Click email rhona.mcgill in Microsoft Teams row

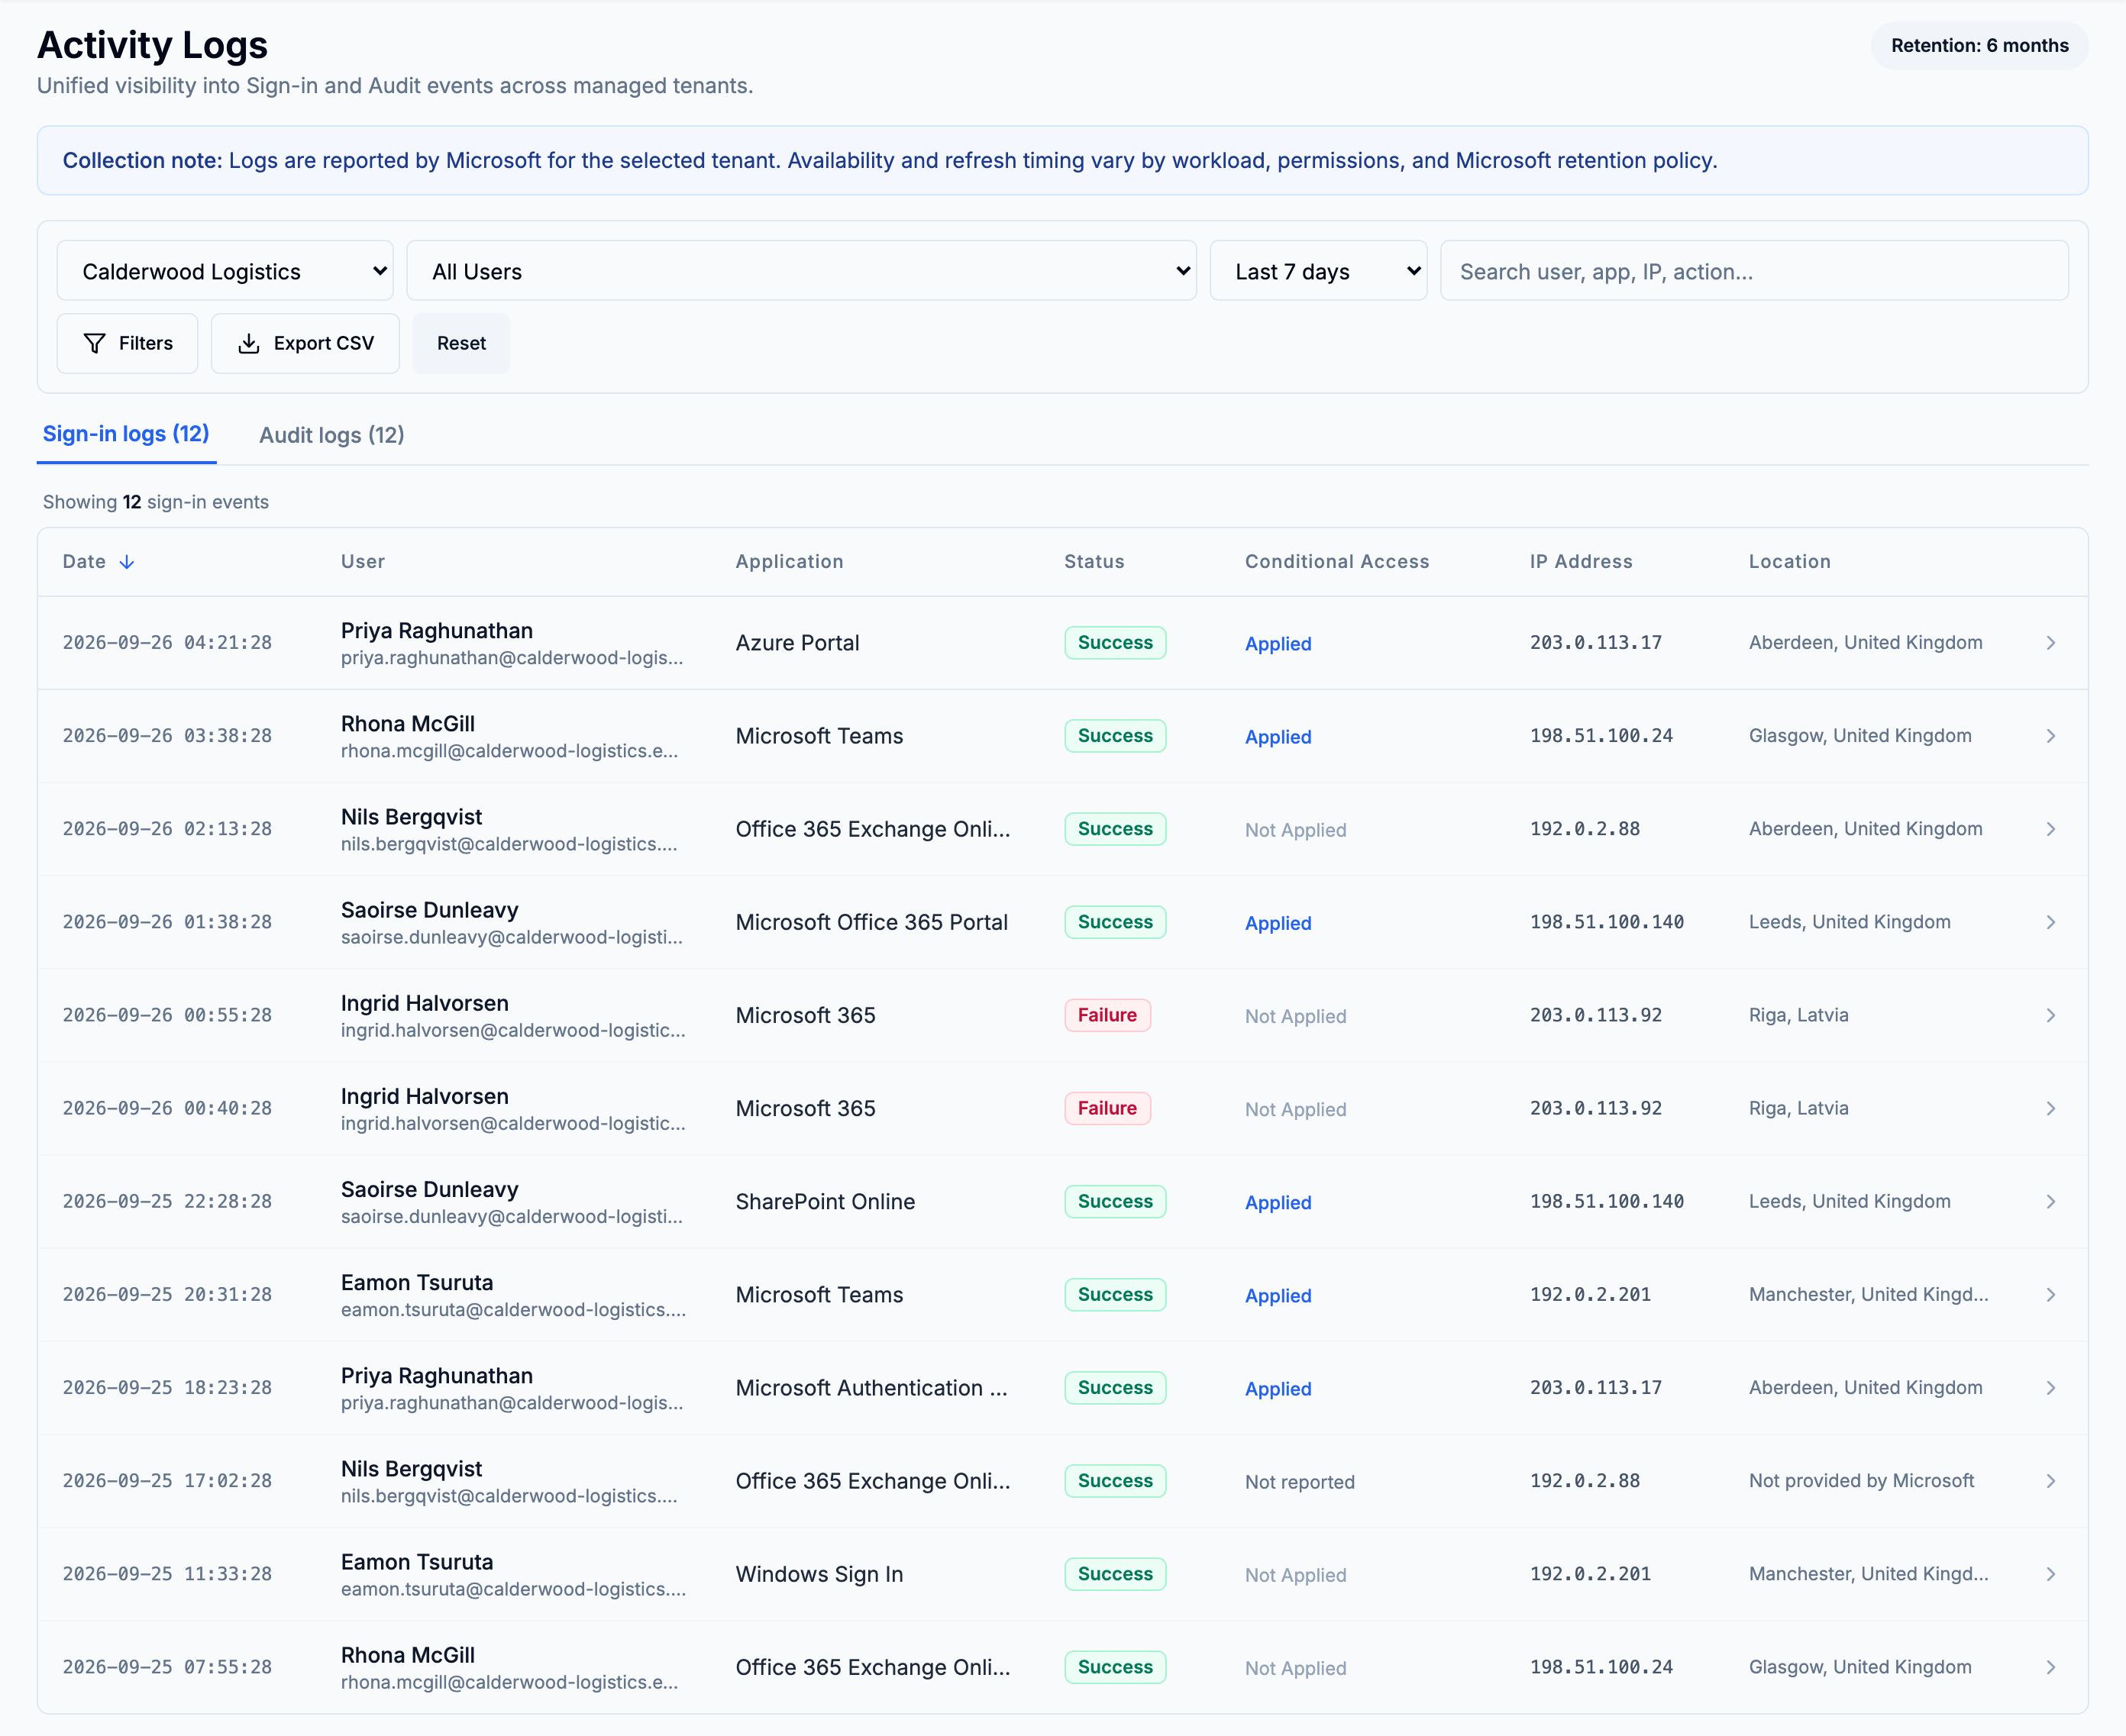(509, 751)
